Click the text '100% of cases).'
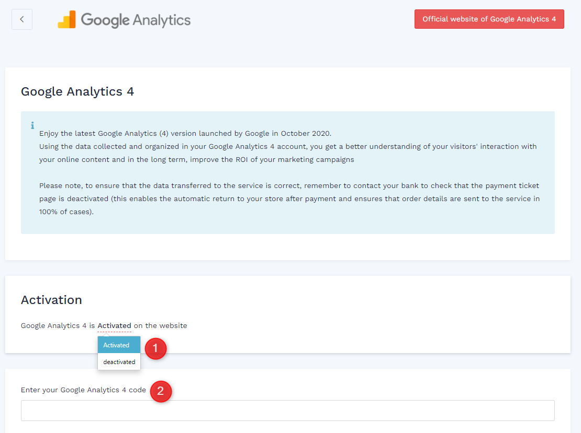 [66, 212]
